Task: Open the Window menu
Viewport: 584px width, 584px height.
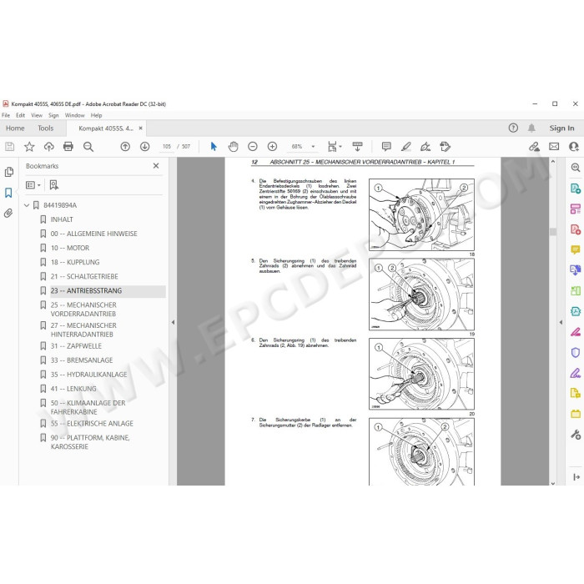Action: (75, 115)
